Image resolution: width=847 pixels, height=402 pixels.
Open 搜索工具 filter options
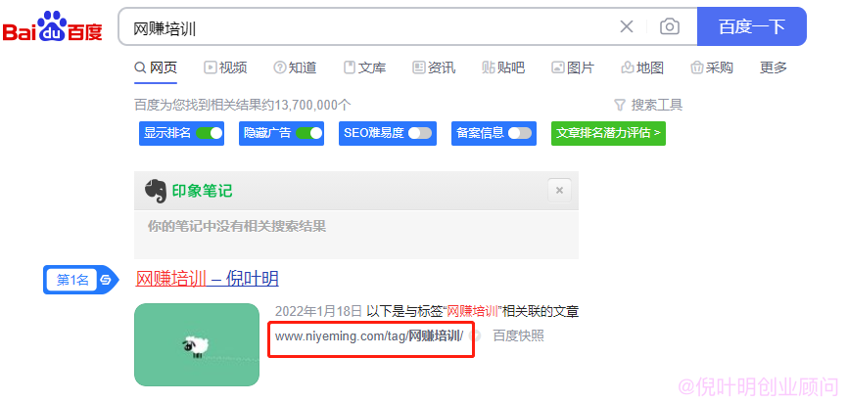[648, 105]
